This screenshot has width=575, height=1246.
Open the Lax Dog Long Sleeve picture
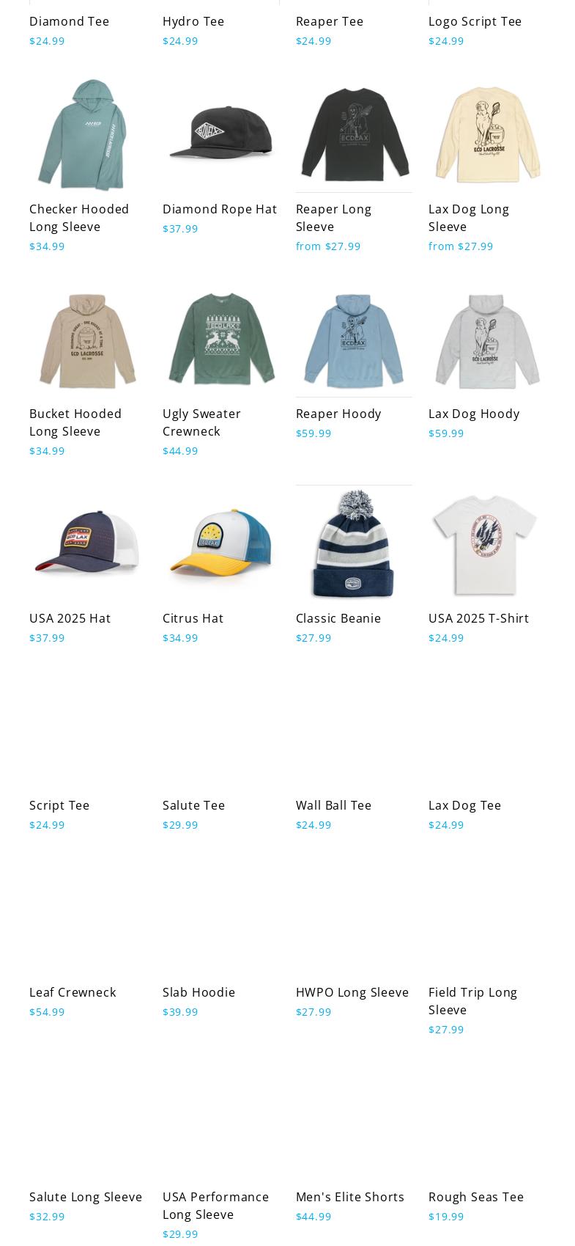pos(487,134)
